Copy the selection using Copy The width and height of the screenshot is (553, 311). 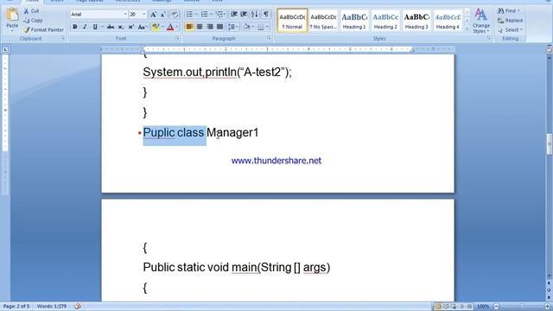point(33,21)
